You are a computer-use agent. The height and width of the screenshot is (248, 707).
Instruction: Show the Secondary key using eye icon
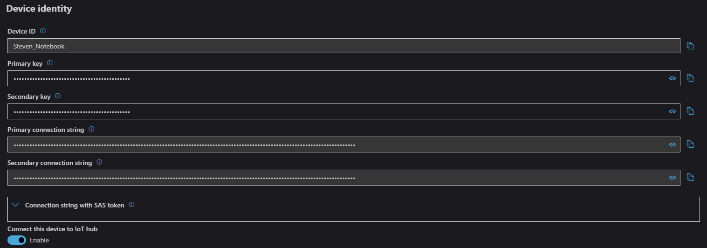(x=673, y=111)
